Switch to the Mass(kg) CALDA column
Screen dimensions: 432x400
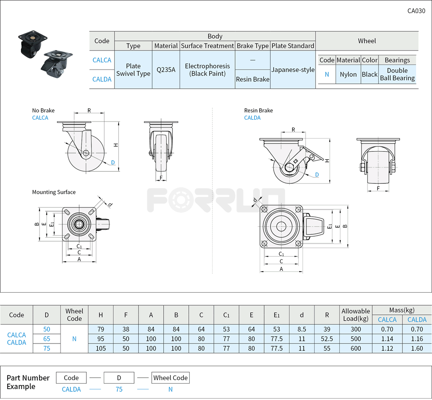[x=417, y=319]
